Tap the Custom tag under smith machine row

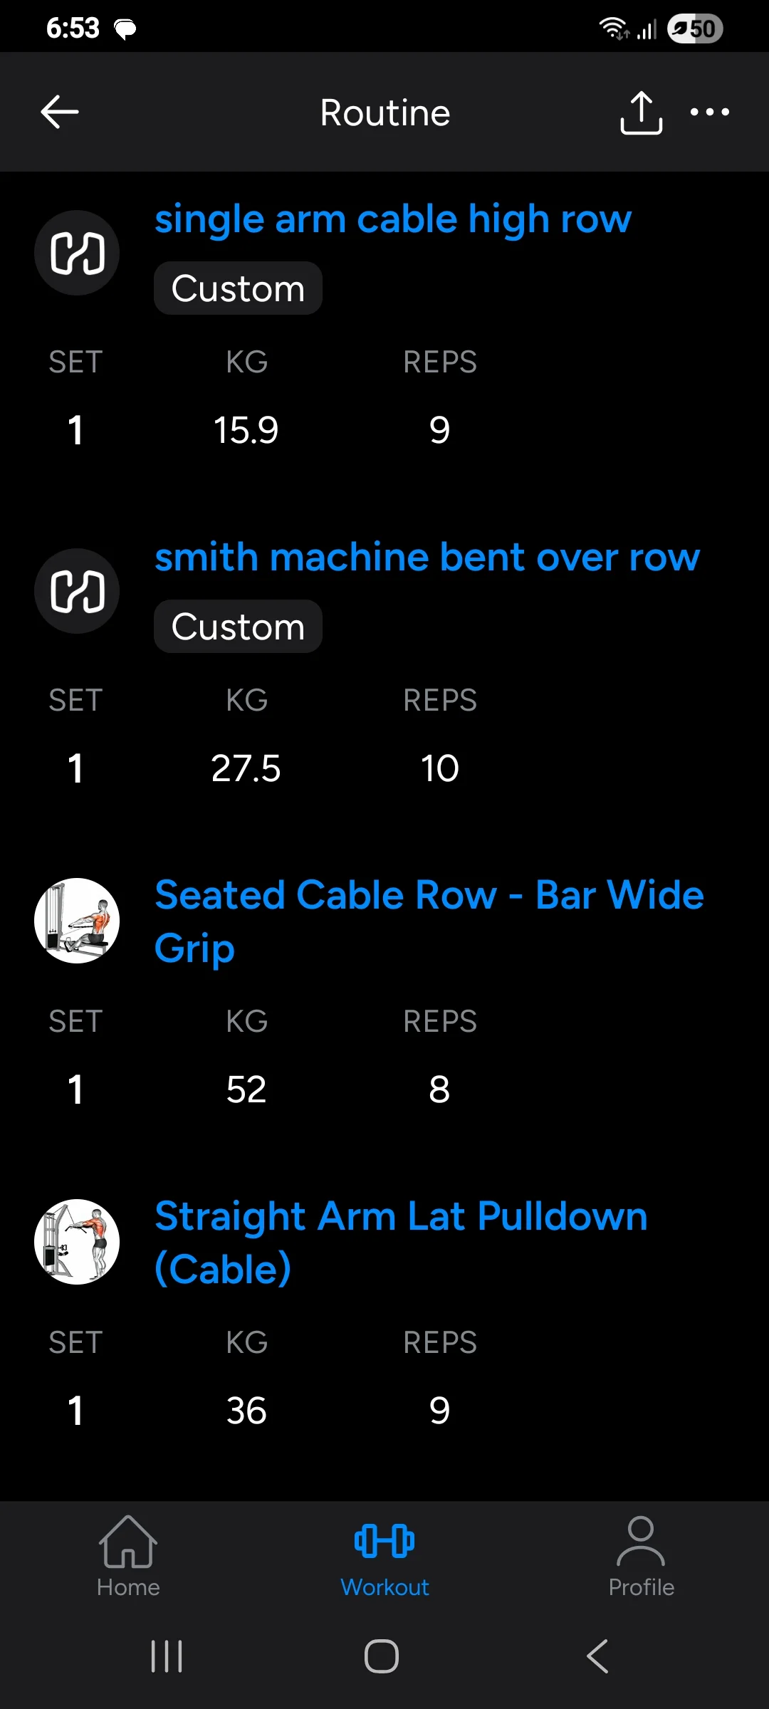click(x=238, y=627)
